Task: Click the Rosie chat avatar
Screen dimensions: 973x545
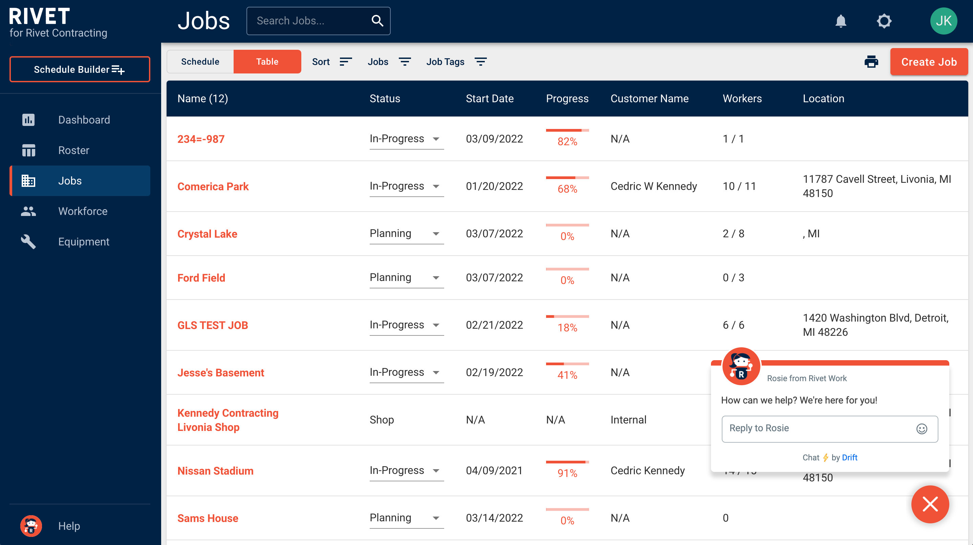Action: coord(741,366)
